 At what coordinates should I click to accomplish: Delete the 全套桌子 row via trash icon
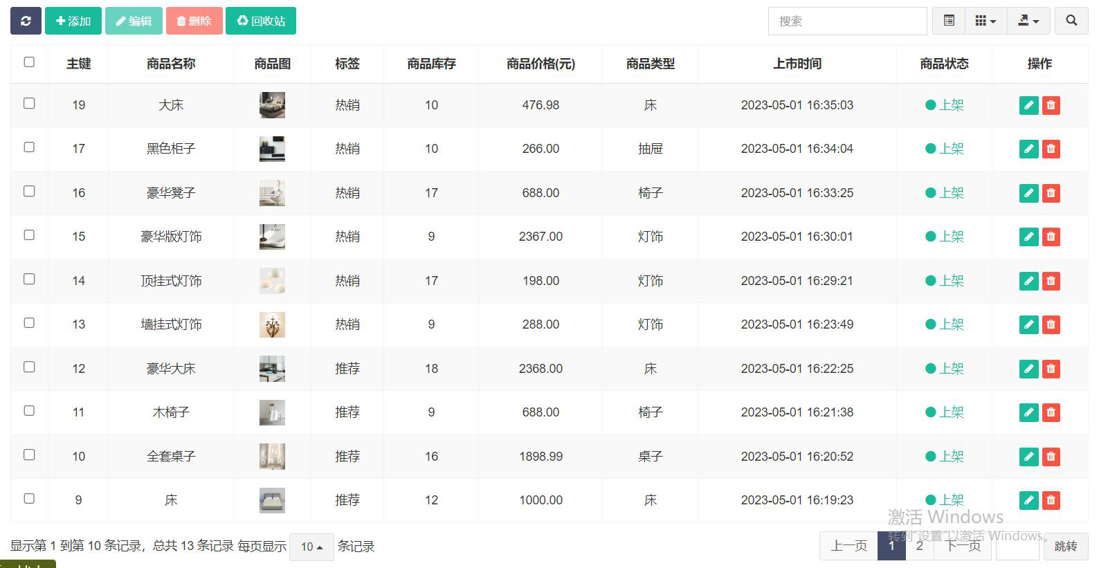[1051, 457]
